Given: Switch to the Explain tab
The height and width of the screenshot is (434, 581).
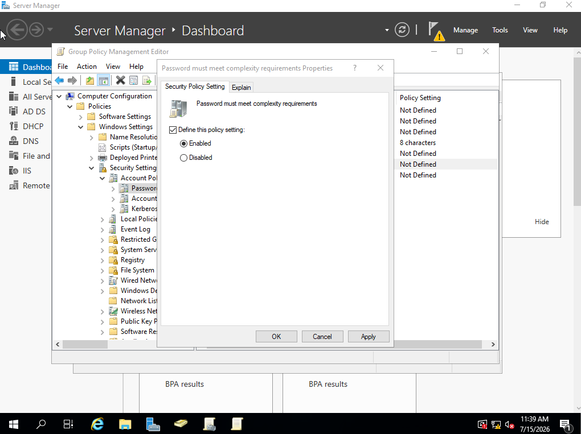Looking at the screenshot, I should 241,88.
